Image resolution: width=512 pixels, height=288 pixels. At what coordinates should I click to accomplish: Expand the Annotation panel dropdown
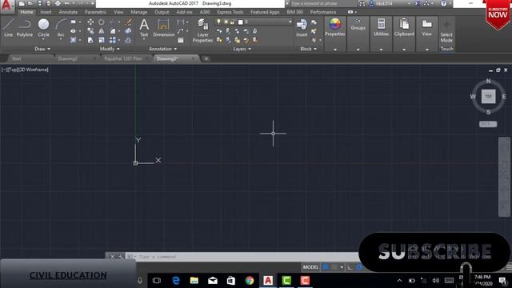(162, 49)
